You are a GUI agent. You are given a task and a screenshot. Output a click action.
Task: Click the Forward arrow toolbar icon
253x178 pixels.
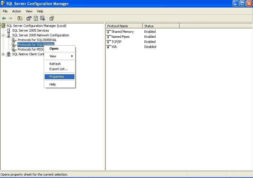tap(11, 18)
